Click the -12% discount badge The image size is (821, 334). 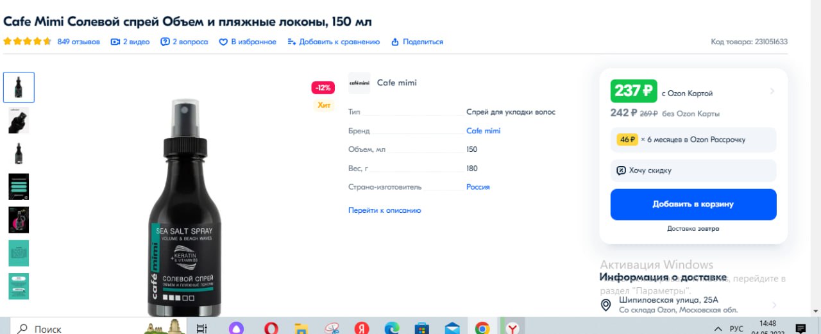click(323, 87)
